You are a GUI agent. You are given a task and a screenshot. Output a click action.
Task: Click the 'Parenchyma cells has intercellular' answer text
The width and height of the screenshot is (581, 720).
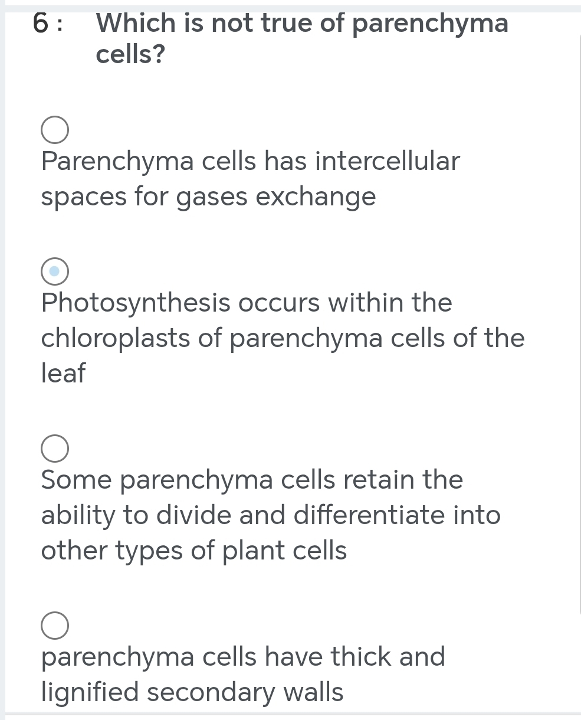click(x=250, y=161)
